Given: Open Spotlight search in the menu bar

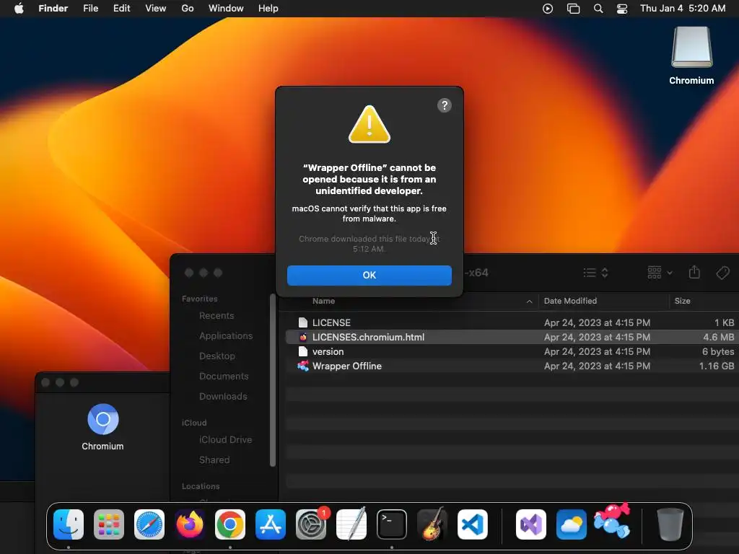Looking at the screenshot, I should 598,9.
